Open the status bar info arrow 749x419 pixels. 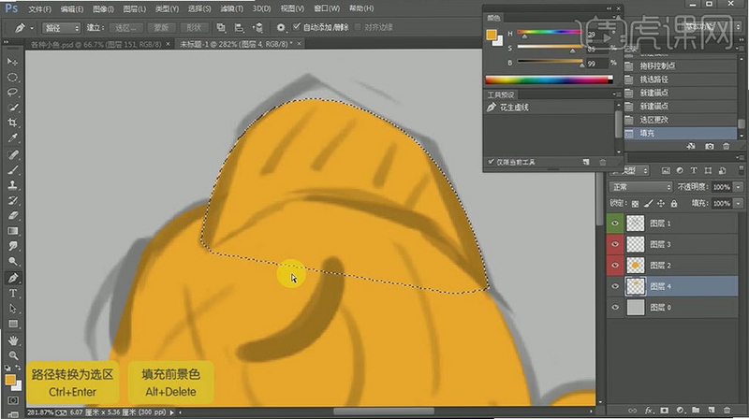(172, 412)
